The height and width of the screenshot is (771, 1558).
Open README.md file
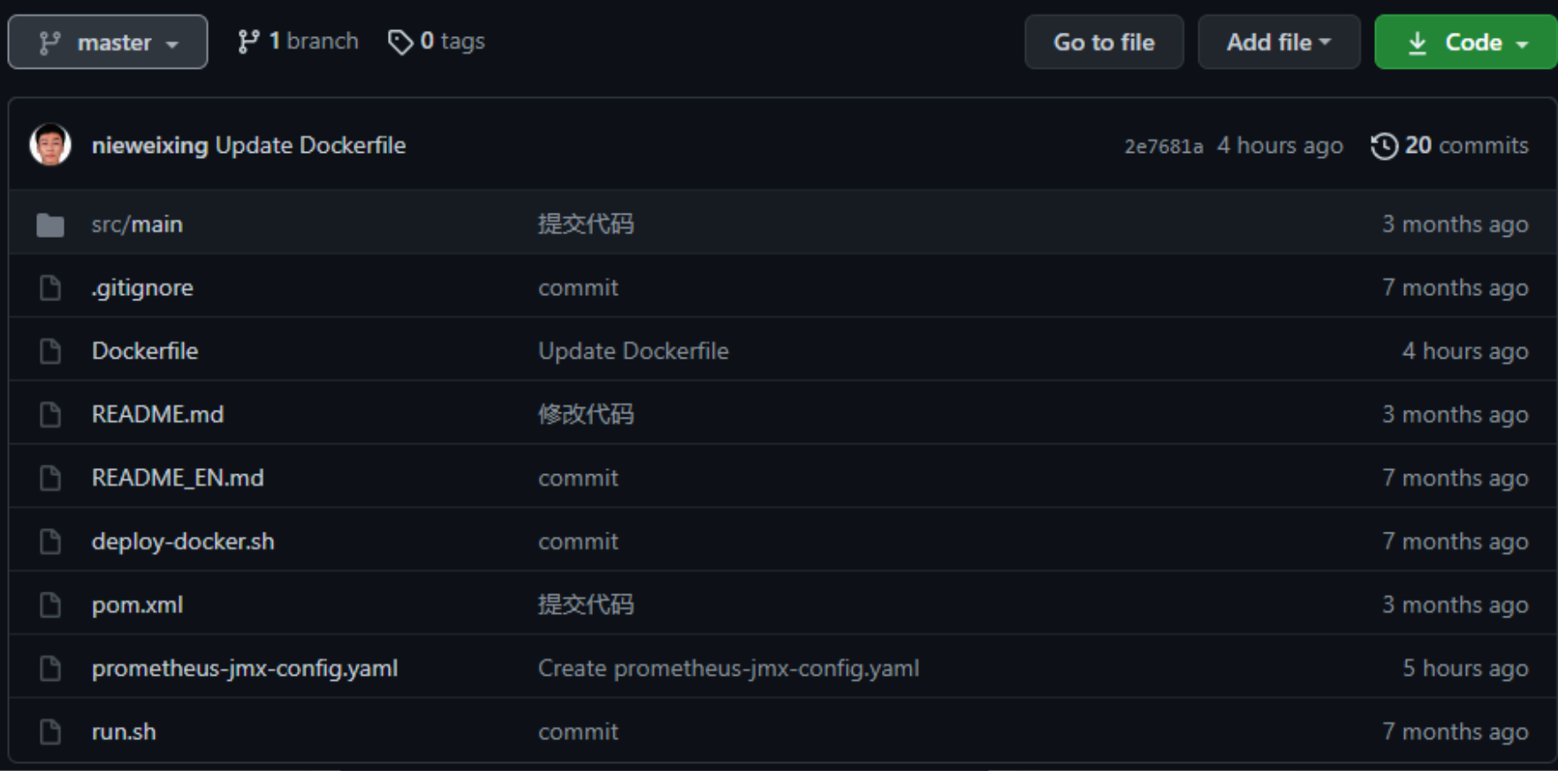[157, 414]
